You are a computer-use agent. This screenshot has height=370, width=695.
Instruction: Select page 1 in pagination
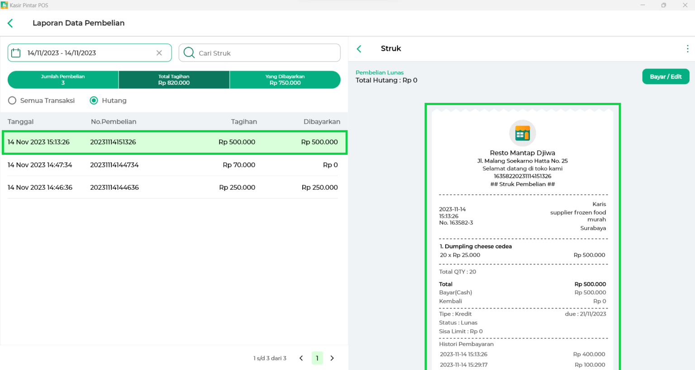pyautogui.click(x=317, y=358)
